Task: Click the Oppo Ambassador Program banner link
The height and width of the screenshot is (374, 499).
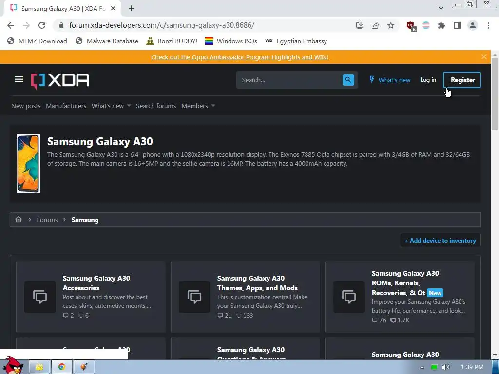Action: pyautogui.click(x=240, y=57)
